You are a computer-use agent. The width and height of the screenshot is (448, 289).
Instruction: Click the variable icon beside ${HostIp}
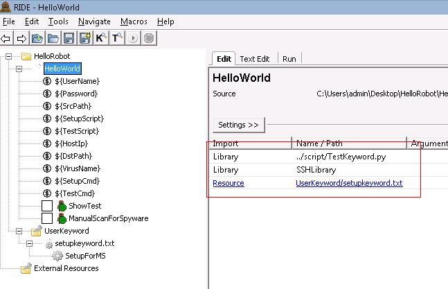[x=47, y=143]
